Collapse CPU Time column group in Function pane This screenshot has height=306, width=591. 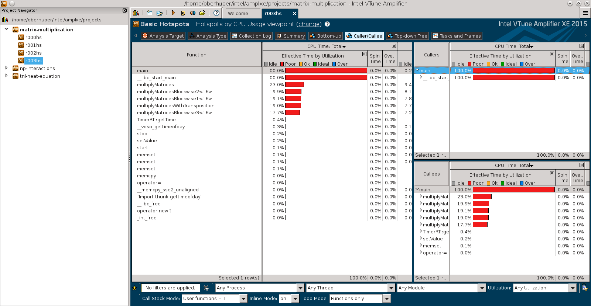pyautogui.click(x=394, y=46)
